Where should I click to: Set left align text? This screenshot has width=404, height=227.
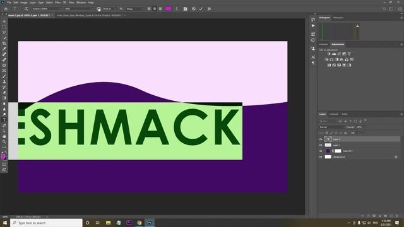pyautogui.click(x=149, y=9)
